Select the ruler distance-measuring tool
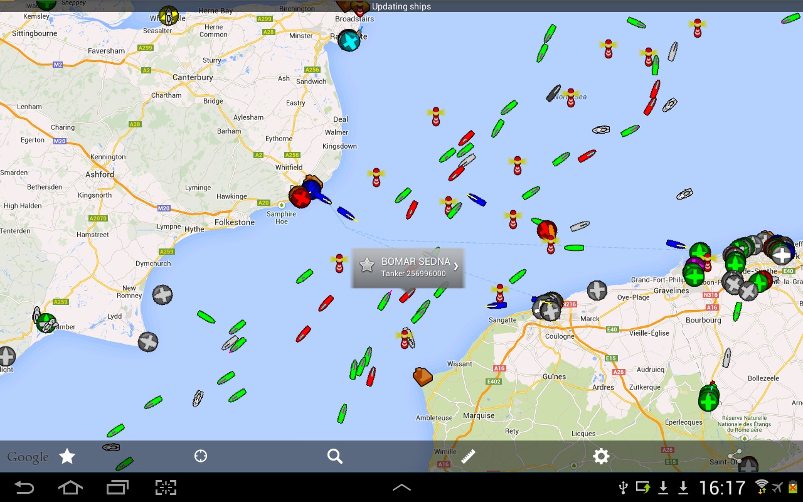 coord(468,456)
